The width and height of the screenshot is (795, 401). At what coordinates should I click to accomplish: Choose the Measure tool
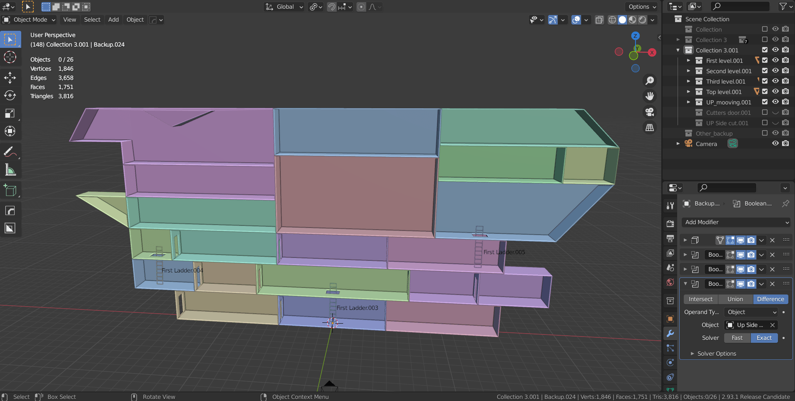point(10,170)
